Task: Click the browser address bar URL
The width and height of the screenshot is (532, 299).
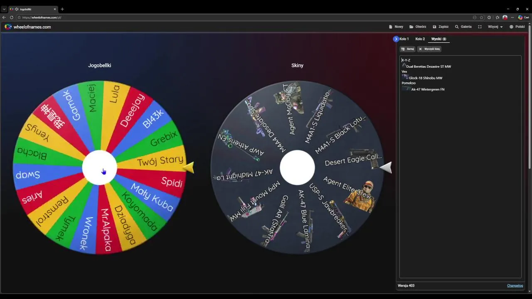Action: point(42,17)
